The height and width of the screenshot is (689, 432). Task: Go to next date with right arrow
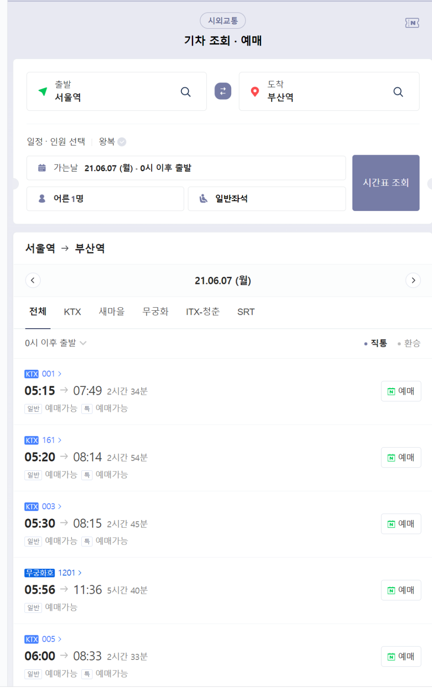tap(413, 280)
